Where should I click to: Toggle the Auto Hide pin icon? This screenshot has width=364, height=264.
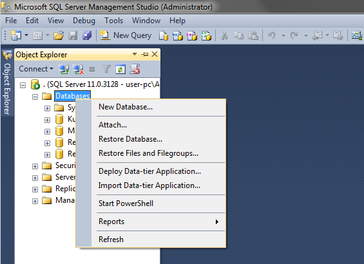coord(144,54)
